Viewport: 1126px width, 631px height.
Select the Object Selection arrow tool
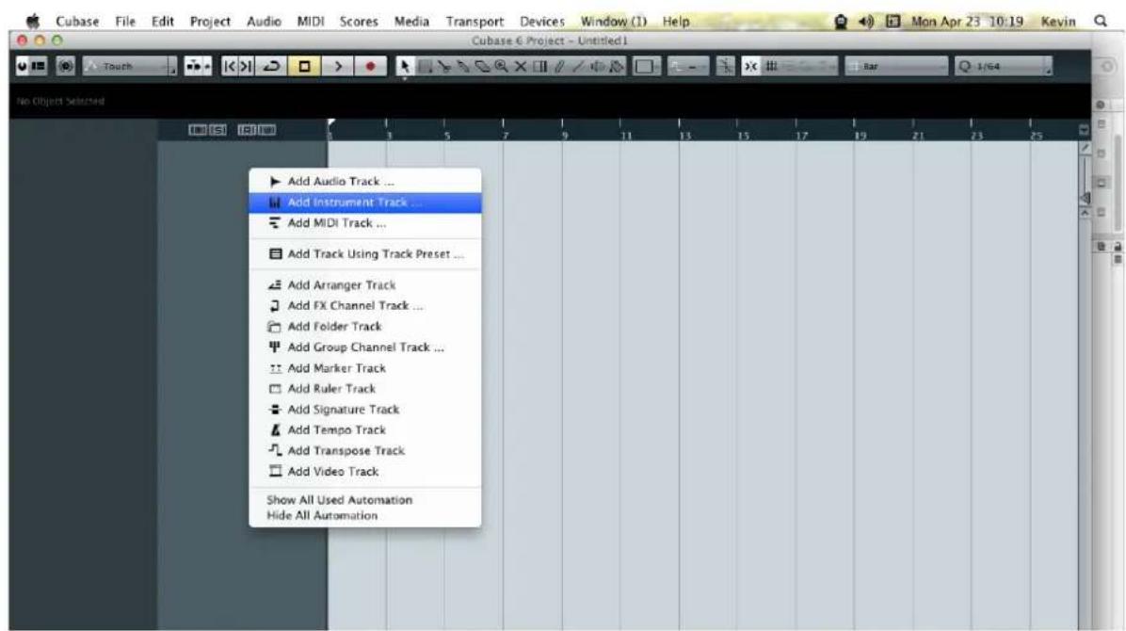[404, 66]
